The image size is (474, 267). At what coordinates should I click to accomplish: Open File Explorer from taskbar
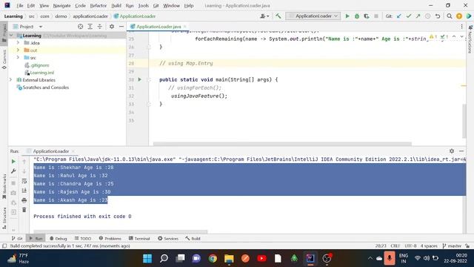[229, 258]
